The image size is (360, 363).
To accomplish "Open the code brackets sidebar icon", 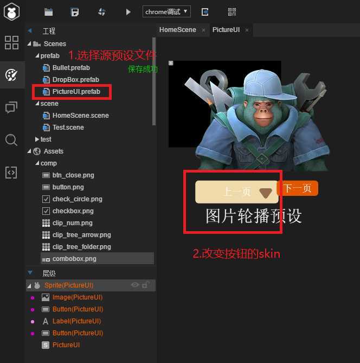I will click(x=11, y=173).
